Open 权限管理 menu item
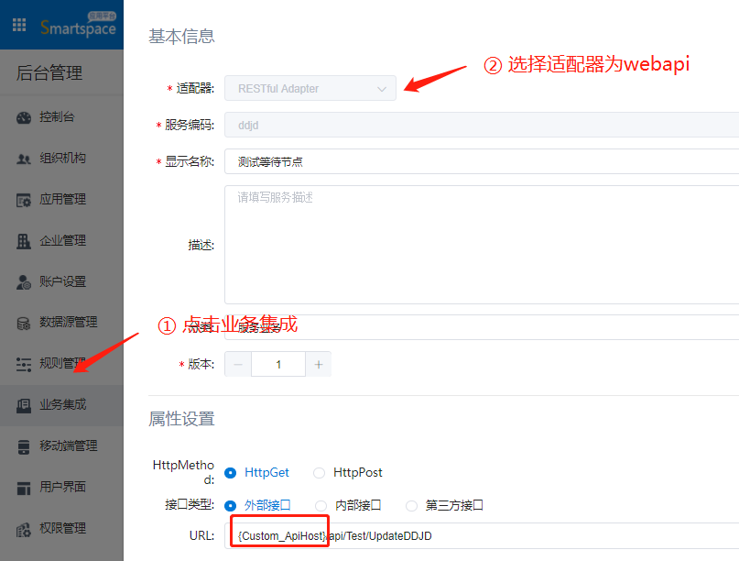Image resolution: width=739 pixels, height=561 pixels. click(x=62, y=528)
